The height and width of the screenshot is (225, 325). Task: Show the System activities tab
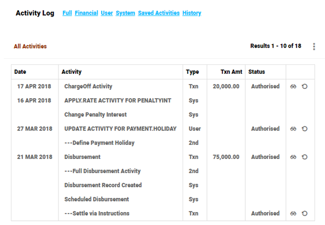click(x=125, y=13)
